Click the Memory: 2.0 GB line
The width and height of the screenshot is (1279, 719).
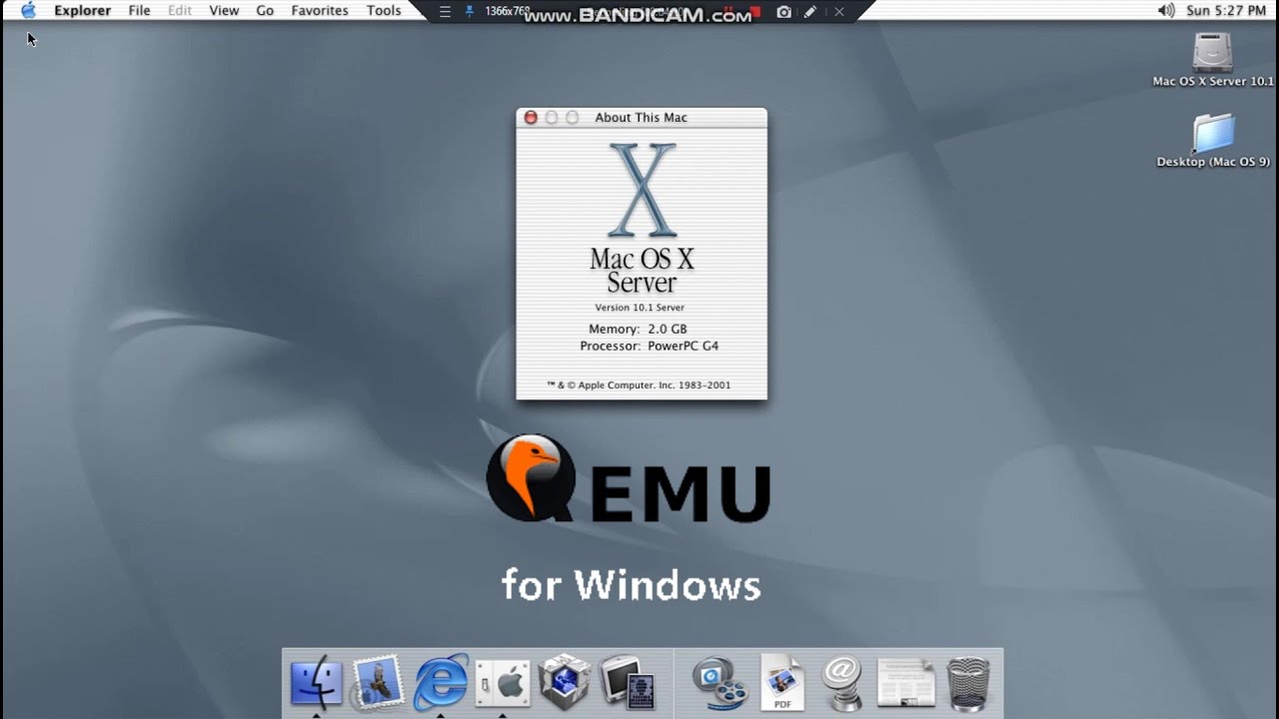[x=638, y=329]
